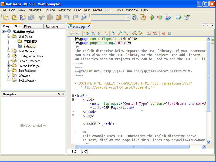The image size is (216, 162).
Task: Click the Copy toolbar icon
Action: click(50, 17)
